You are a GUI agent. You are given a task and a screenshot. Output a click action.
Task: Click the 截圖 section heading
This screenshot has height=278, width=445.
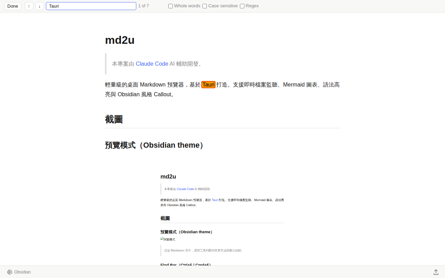click(x=114, y=119)
